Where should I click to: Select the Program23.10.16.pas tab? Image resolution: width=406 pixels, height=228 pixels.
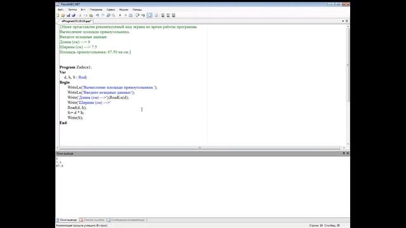76,21
